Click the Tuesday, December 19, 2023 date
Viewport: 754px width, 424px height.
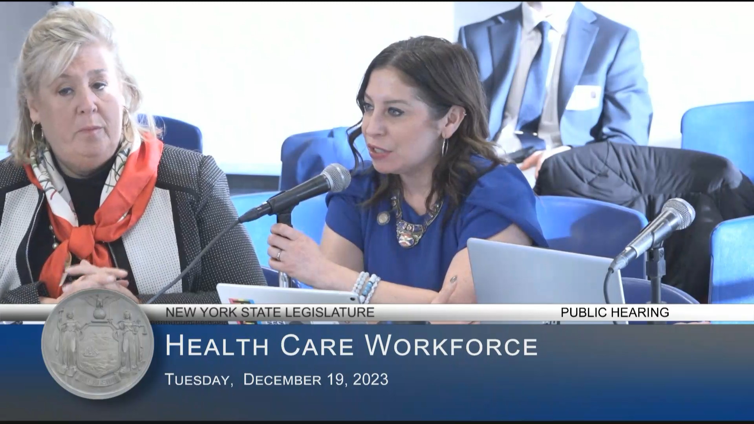[x=276, y=380]
